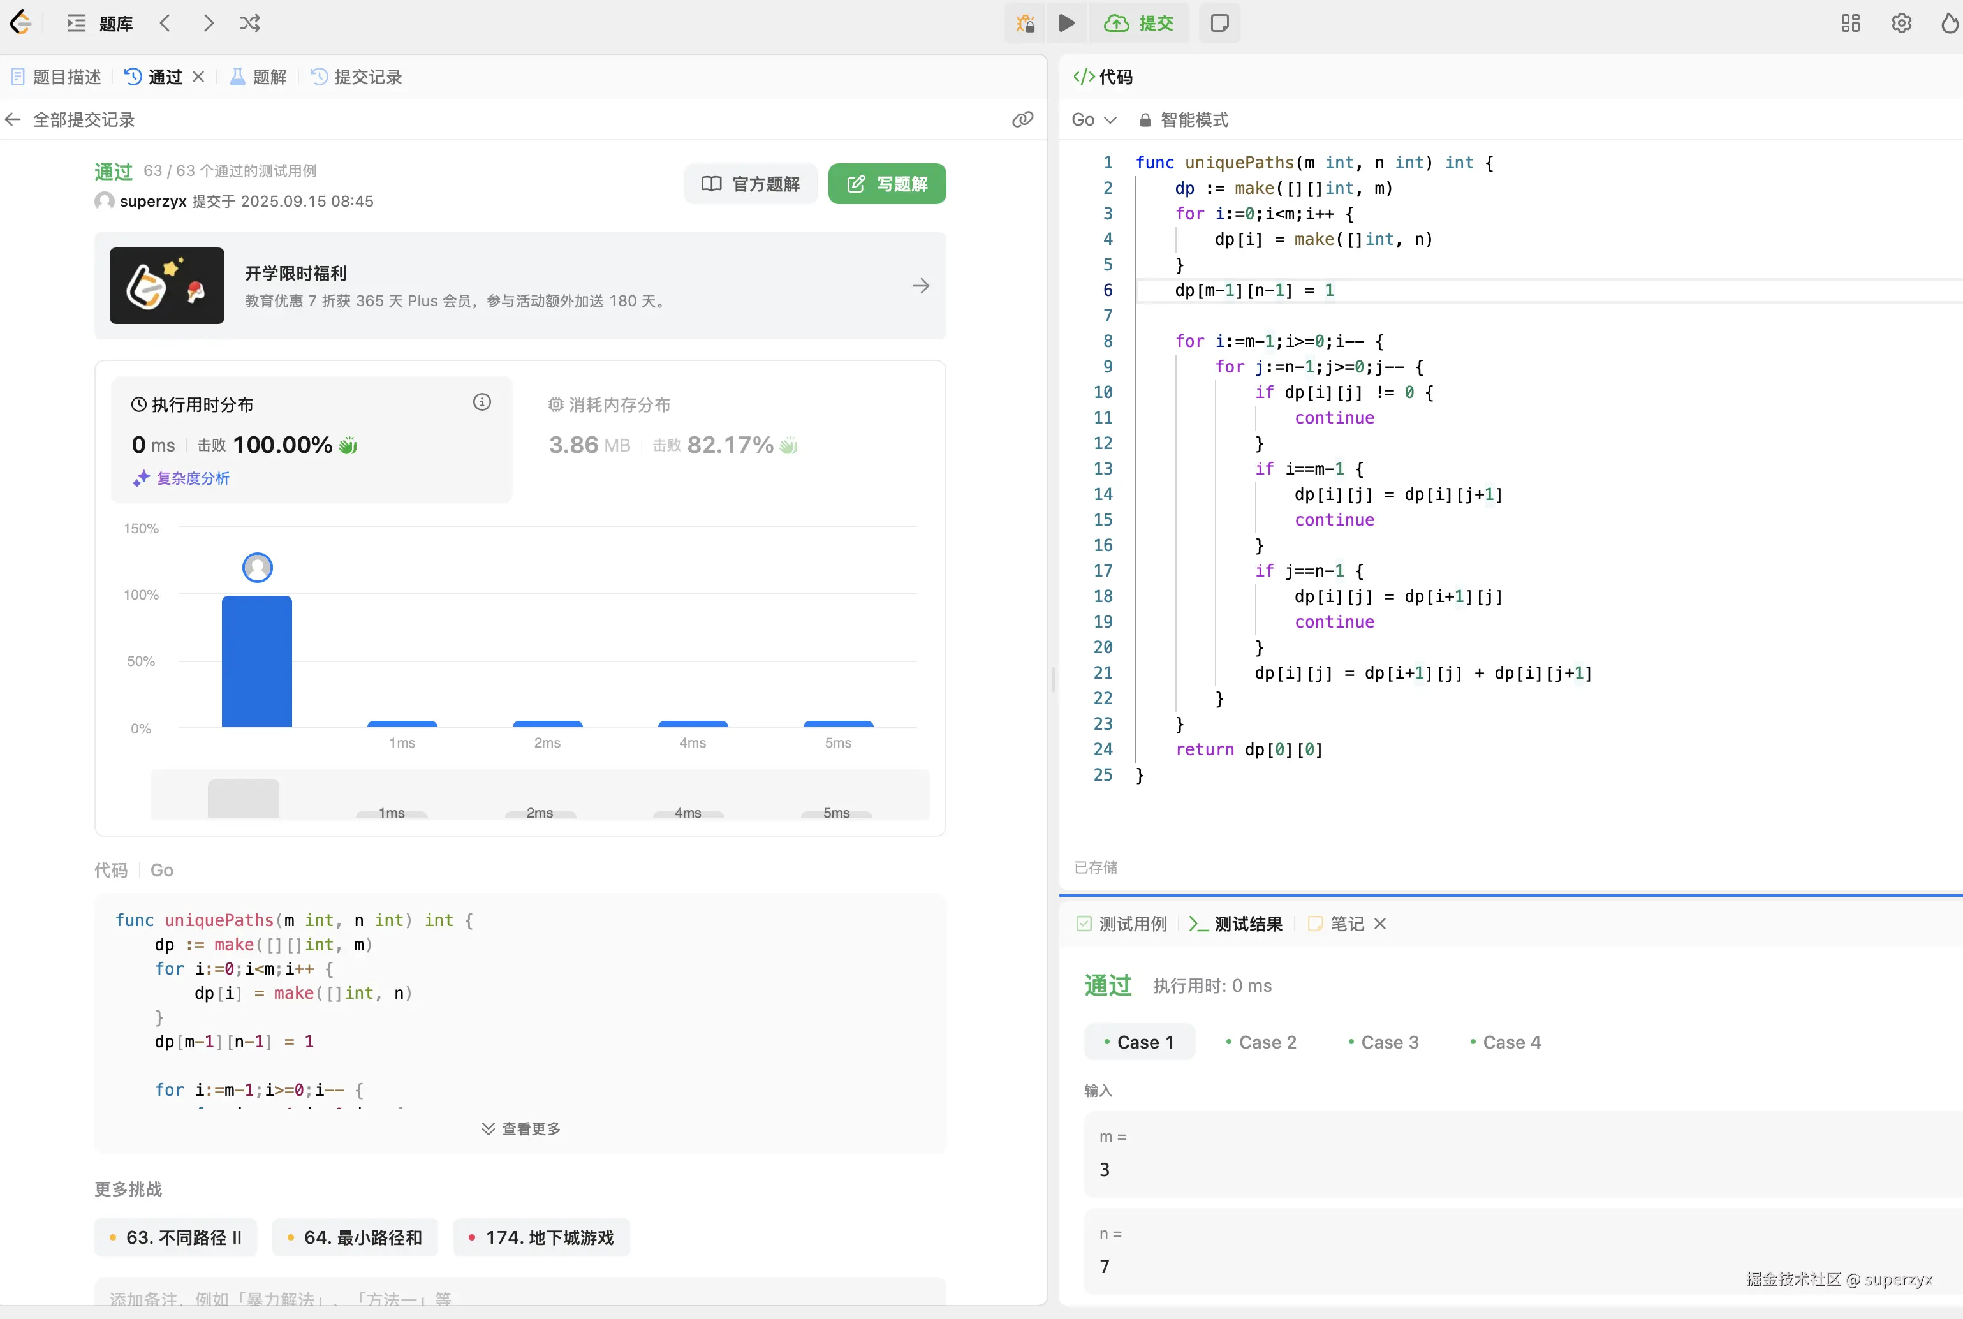Viewport: 1963px width, 1319px height.
Task: Run code with the play icon
Action: pos(1066,23)
